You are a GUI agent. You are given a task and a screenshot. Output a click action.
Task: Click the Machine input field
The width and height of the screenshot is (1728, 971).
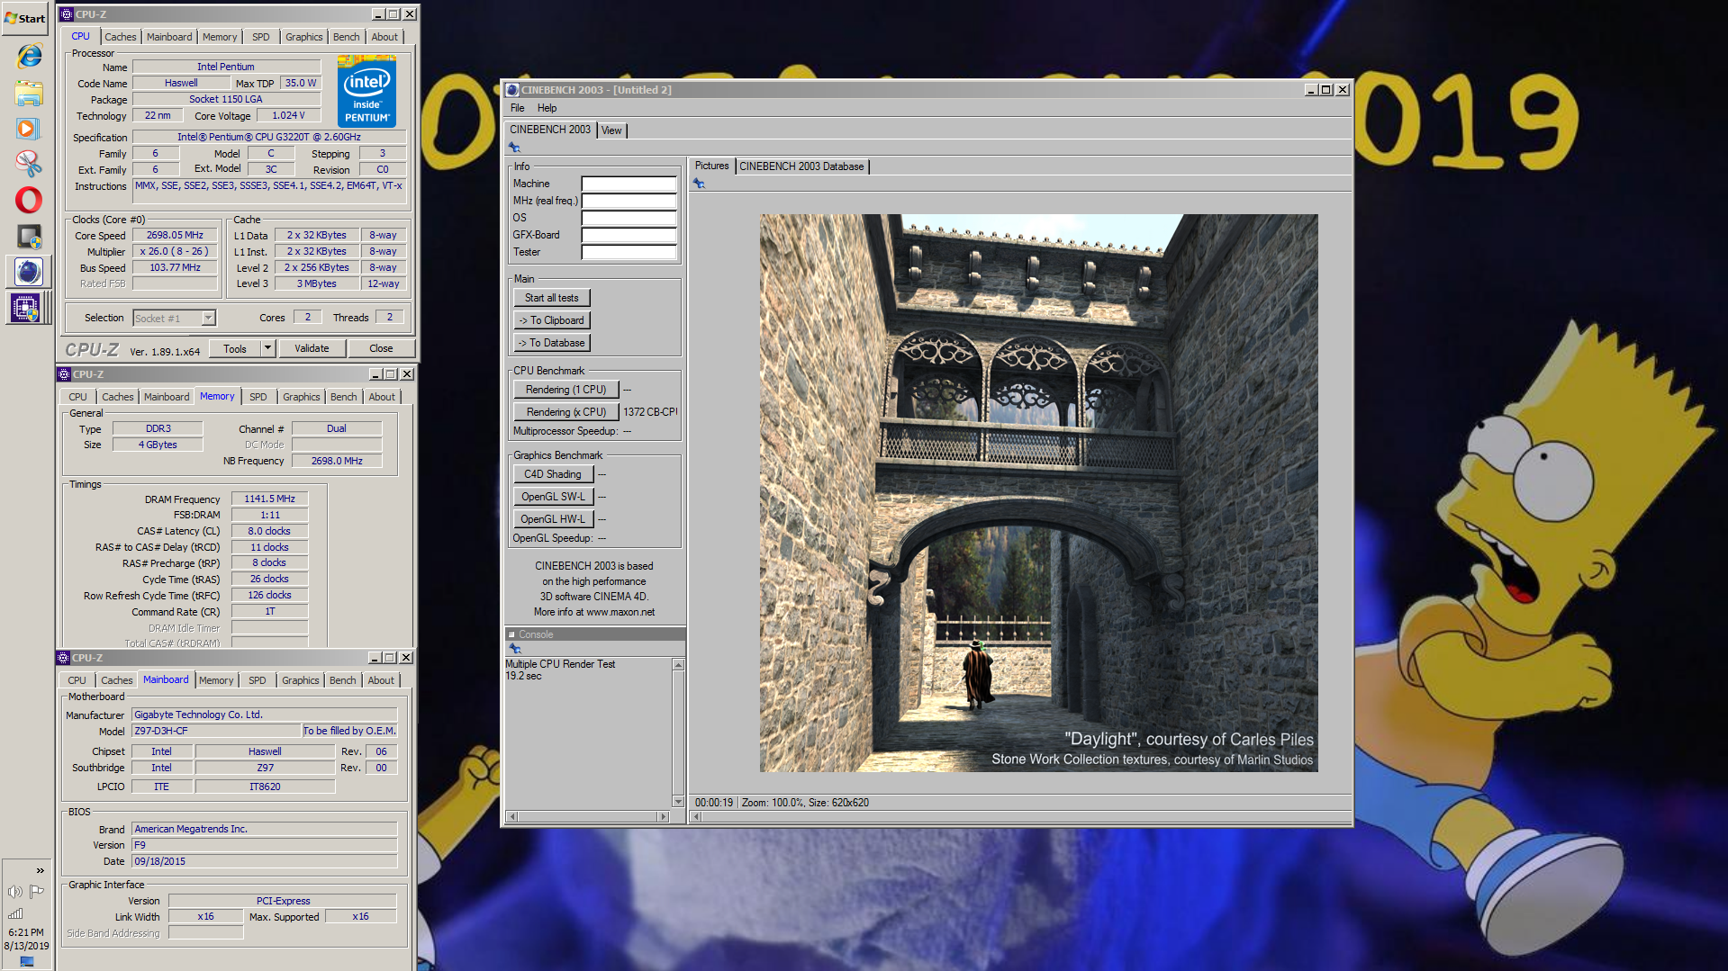(x=629, y=184)
